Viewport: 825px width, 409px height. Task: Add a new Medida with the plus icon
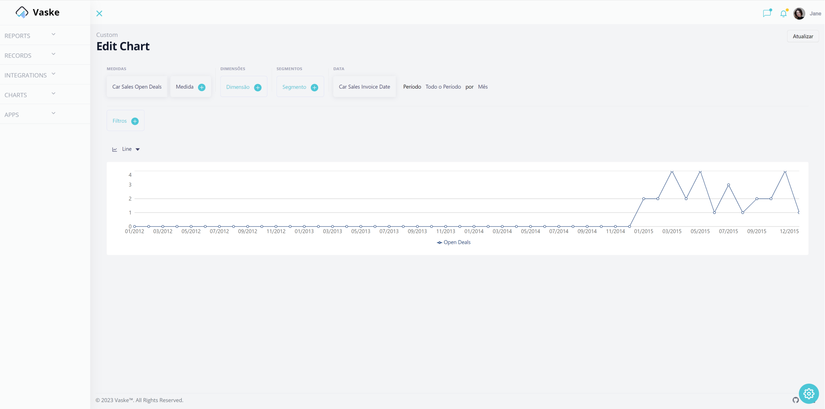point(202,87)
